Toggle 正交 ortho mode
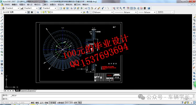Screen dimensions: 196x105 (42, 103)
